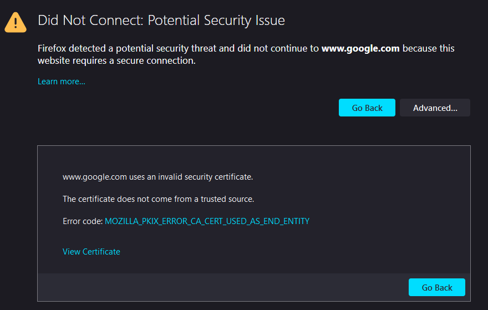Click the bold www.google.com in the description
The height and width of the screenshot is (310, 488).
[360, 48]
